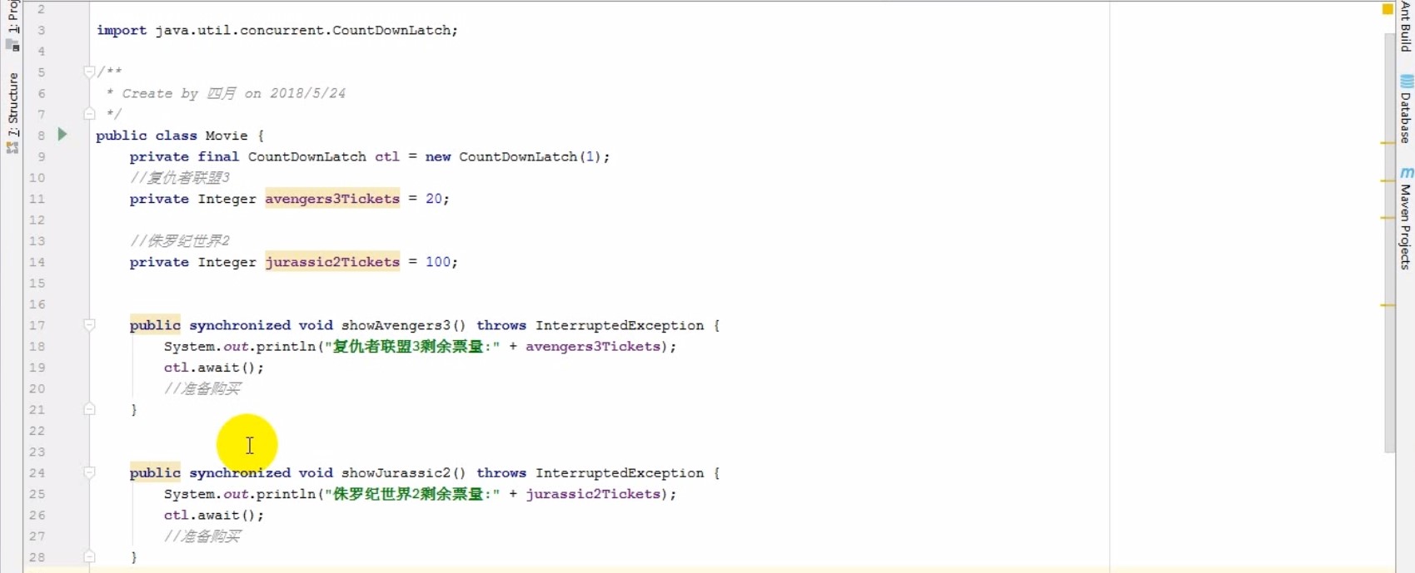This screenshot has height=573, width=1415.
Task: Click fold end marker at line 7
Action: coord(89,114)
